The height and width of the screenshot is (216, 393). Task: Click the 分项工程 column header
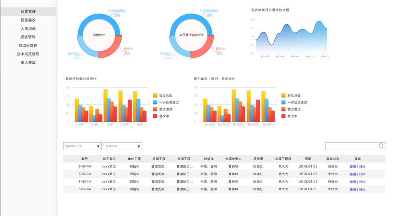point(184,159)
